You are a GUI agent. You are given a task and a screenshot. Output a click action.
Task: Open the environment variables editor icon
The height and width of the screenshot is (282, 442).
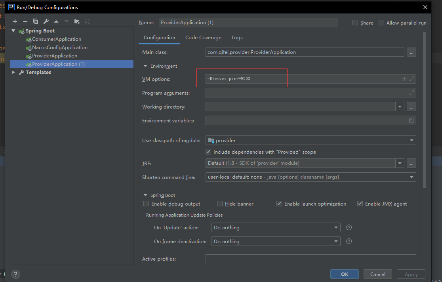411,120
